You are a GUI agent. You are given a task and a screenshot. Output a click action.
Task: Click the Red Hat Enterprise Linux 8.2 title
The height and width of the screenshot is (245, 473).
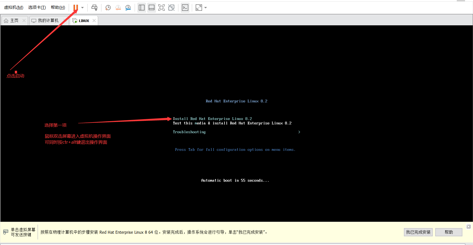point(236,101)
